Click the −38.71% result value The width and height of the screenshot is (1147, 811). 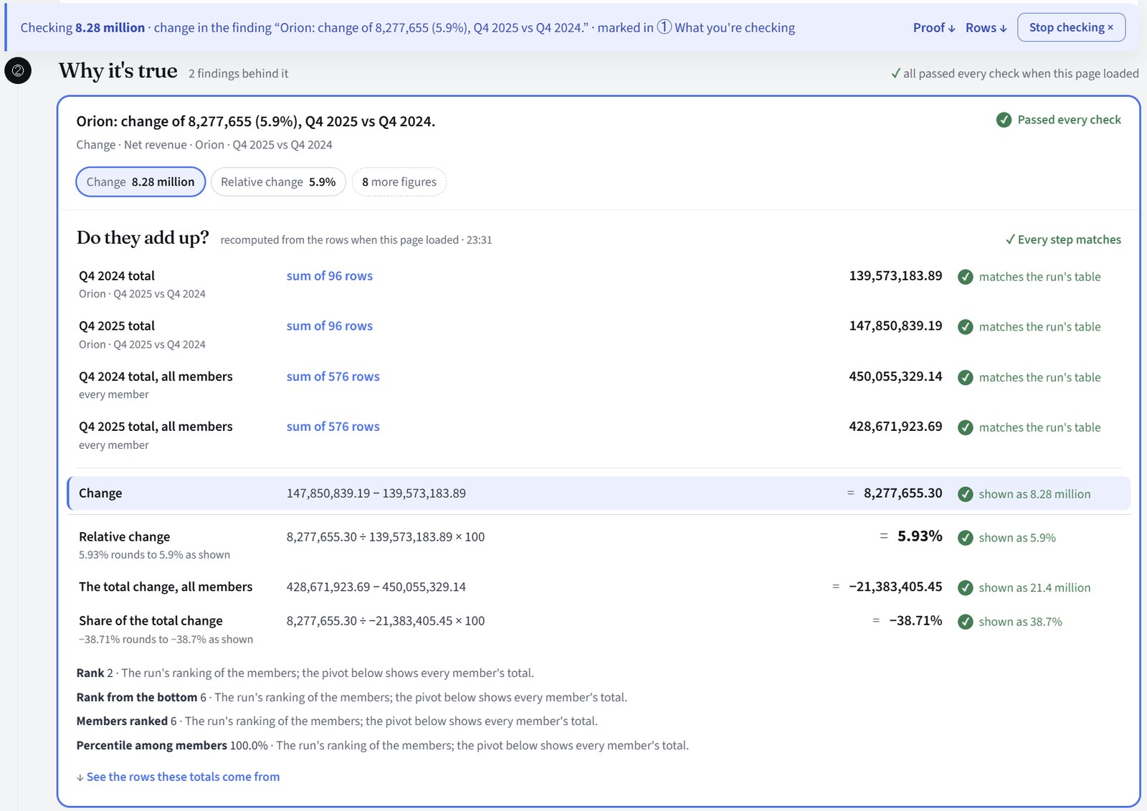tap(915, 621)
